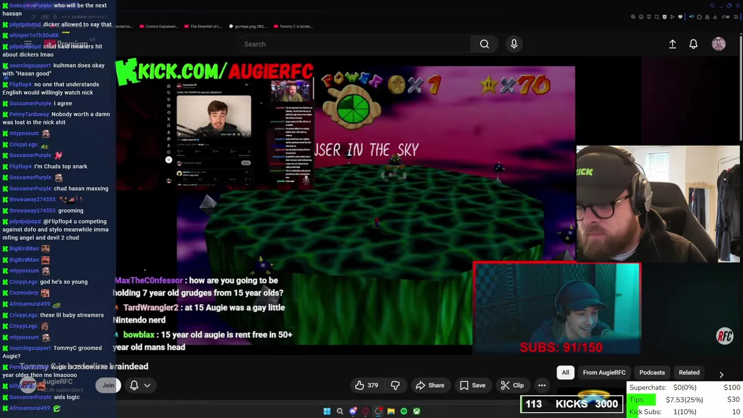
Task: Clip the video with scissors button
Action: (x=512, y=385)
